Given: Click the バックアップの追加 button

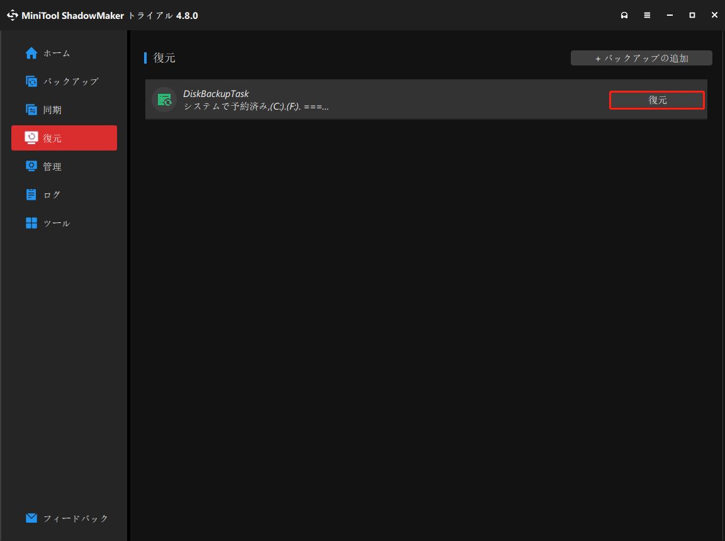Looking at the screenshot, I should pos(641,57).
